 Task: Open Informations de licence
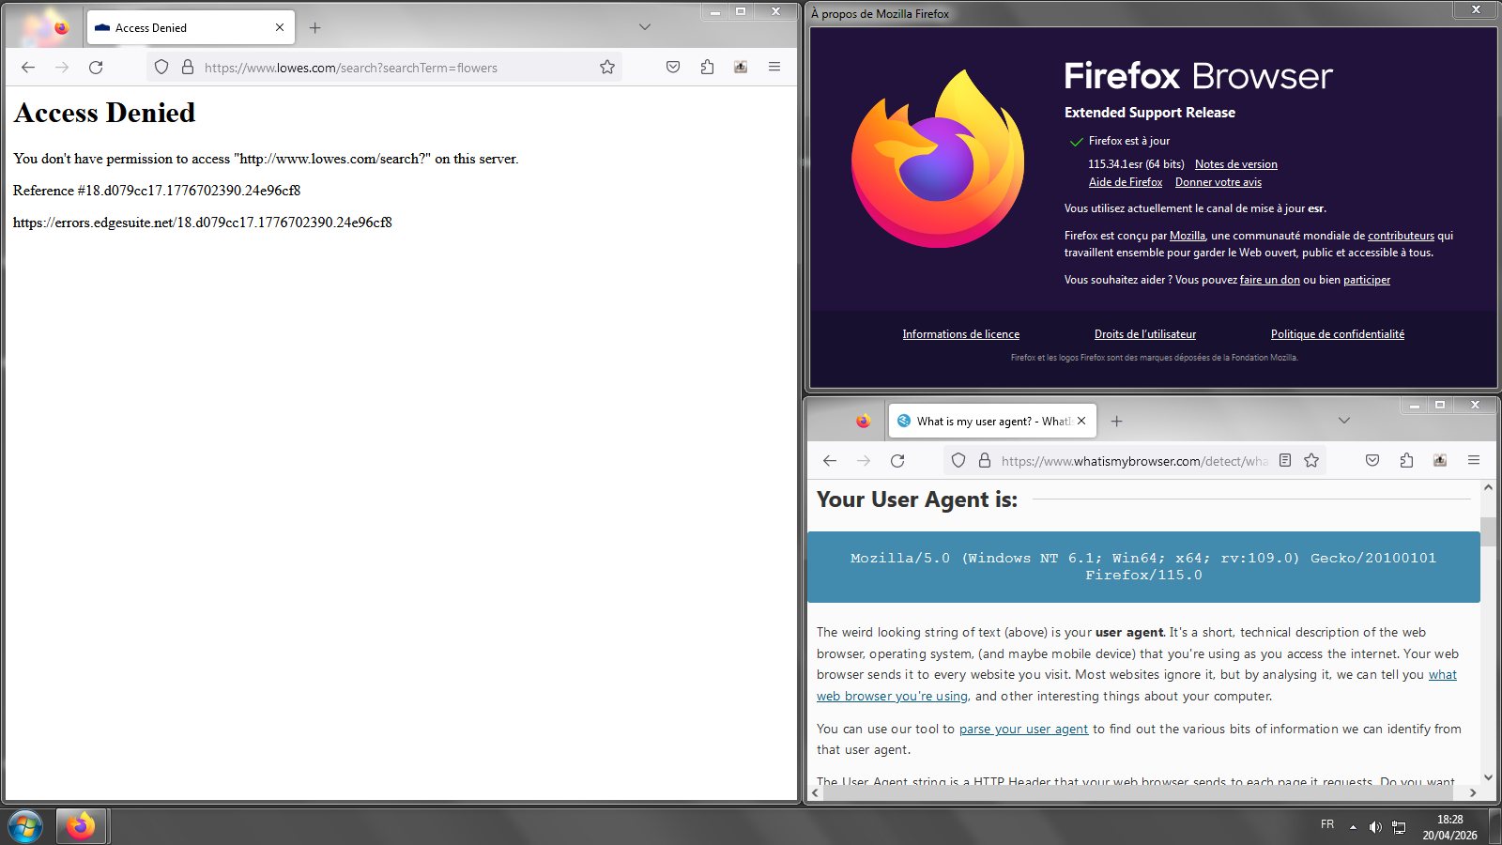[x=961, y=334]
